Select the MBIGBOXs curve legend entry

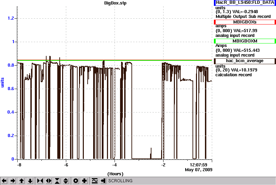click(x=245, y=22)
